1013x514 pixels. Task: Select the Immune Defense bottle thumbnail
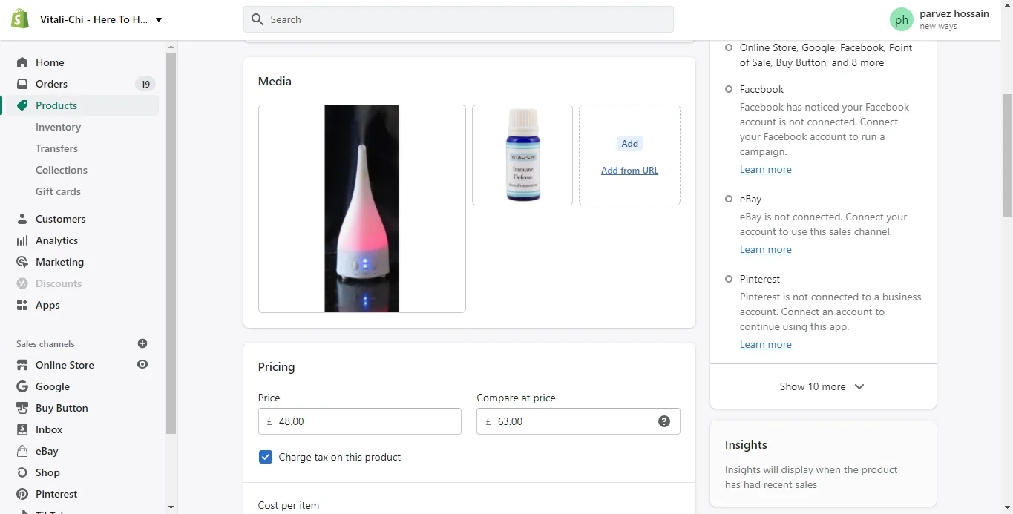[x=522, y=155]
